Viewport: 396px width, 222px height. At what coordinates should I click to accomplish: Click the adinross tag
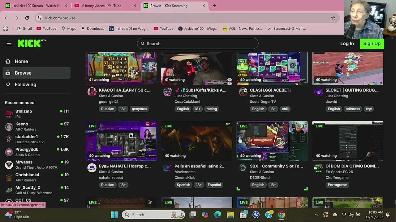353,109
